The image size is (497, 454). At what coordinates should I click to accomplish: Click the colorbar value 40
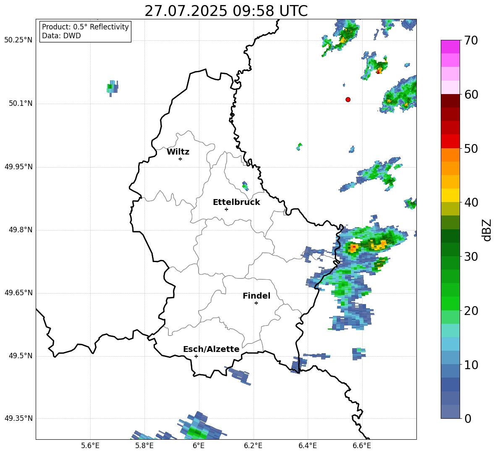pyautogui.click(x=471, y=202)
